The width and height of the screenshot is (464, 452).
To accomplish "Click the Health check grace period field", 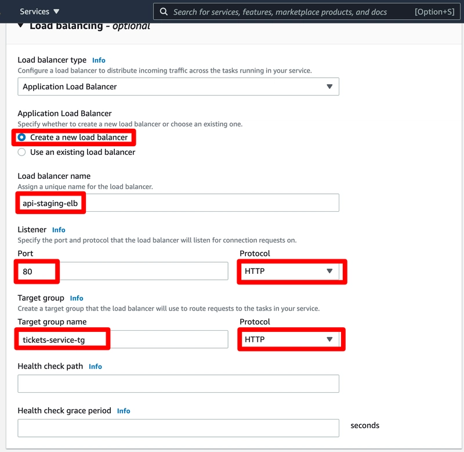I will [x=178, y=428].
